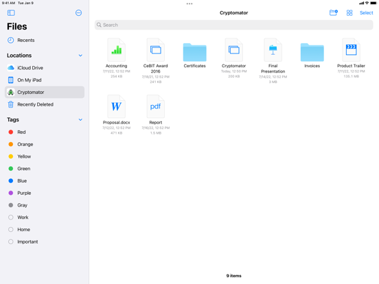Tap the Files heading

[x=17, y=27]
